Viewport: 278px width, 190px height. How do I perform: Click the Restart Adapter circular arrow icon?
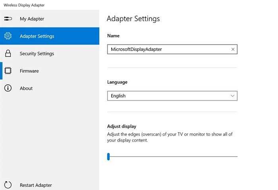[8, 185]
